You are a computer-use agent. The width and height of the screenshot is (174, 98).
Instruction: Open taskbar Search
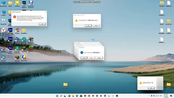click(x=61, y=96)
